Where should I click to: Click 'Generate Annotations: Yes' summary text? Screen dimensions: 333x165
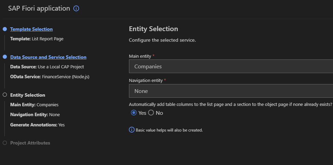[38, 125]
